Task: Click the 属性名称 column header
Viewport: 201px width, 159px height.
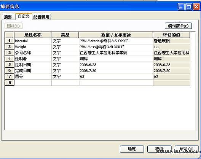Action: pos(33,35)
